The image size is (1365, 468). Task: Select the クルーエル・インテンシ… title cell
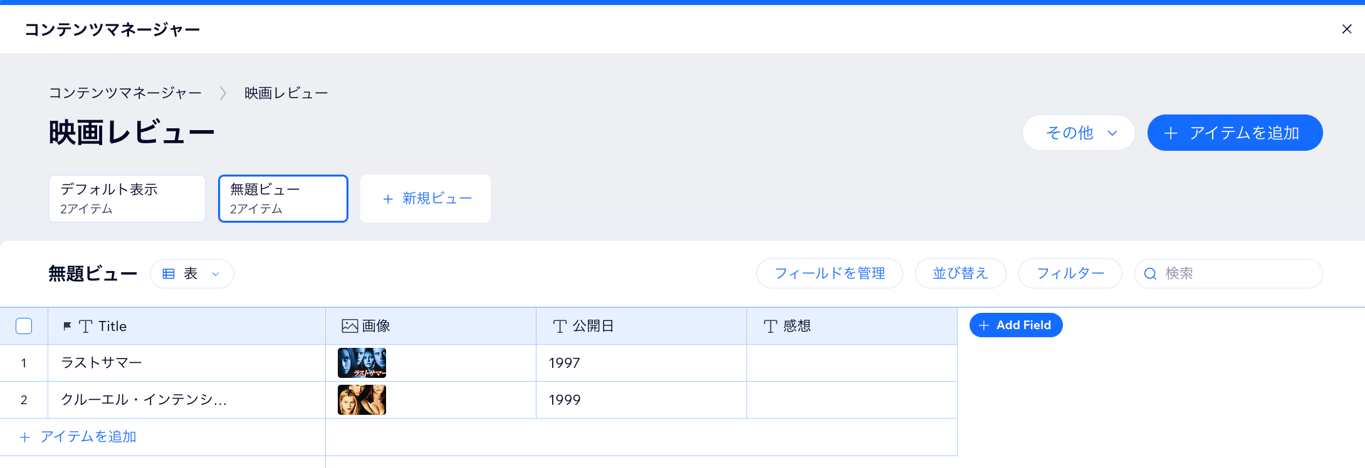pyautogui.click(x=187, y=400)
